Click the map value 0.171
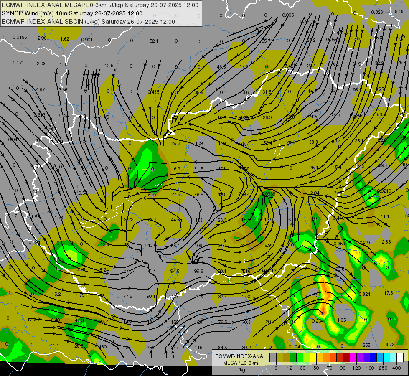Viewport: 409px width, 376px height. (18, 63)
